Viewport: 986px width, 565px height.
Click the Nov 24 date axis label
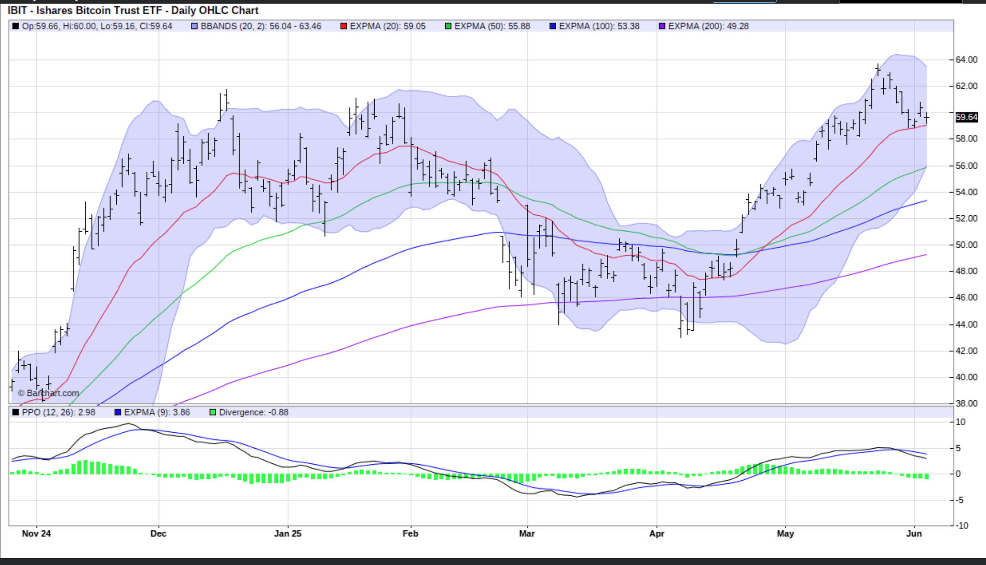37,534
